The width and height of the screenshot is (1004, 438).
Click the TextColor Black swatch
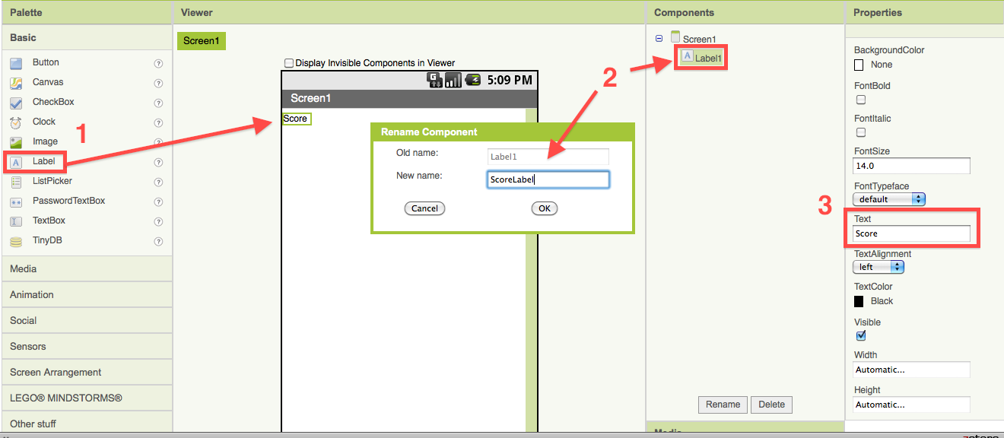[859, 302]
